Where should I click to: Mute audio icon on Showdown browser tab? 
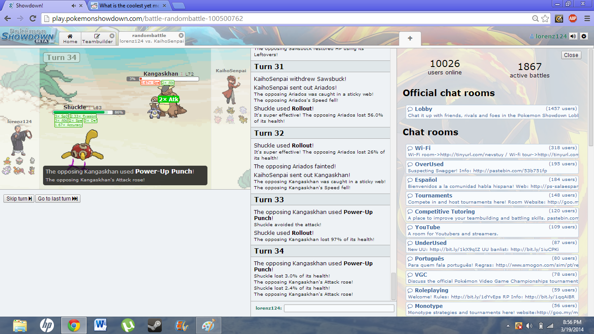coord(73,6)
